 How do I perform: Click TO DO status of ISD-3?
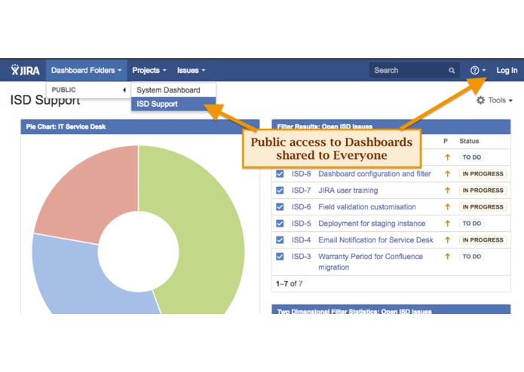[x=472, y=256]
